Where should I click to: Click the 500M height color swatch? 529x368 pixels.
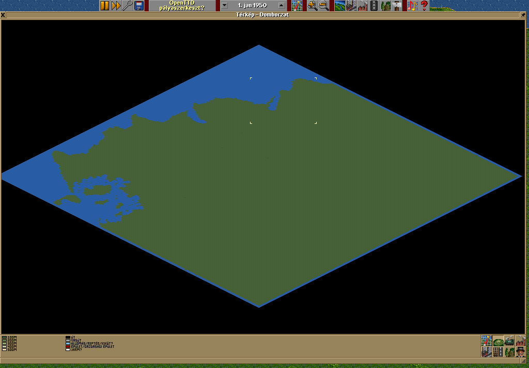[4, 350]
